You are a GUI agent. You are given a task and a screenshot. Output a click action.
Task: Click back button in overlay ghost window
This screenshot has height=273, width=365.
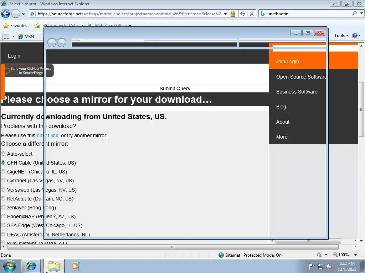pyautogui.click(x=52, y=43)
